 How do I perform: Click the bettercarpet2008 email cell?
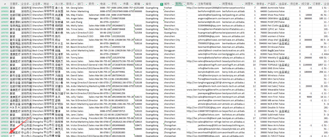point(209,7)
